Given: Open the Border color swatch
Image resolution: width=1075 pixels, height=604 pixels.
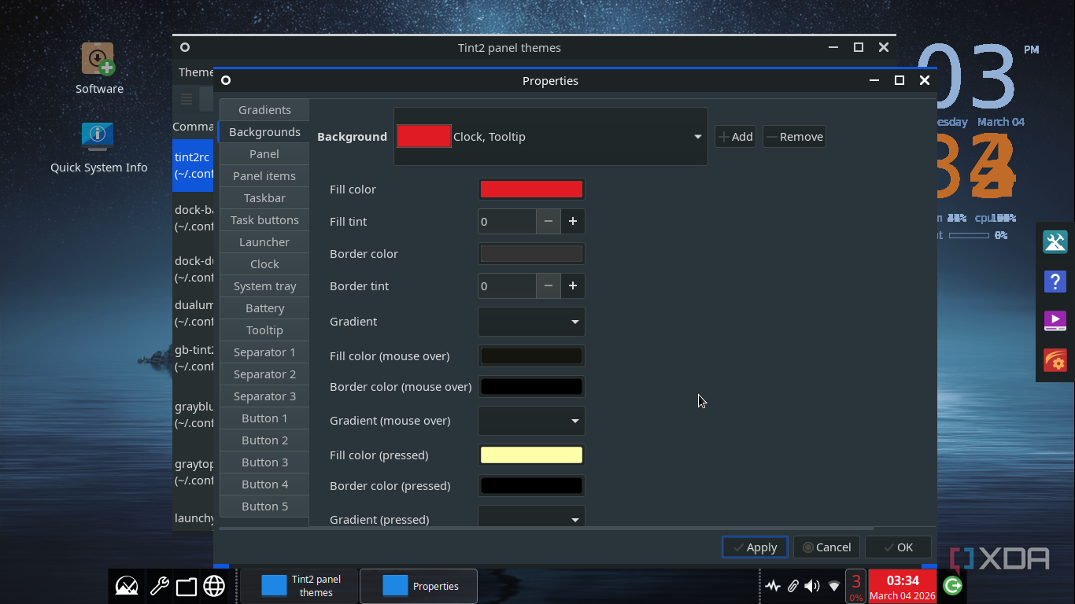Looking at the screenshot, I should click(531, 254).
